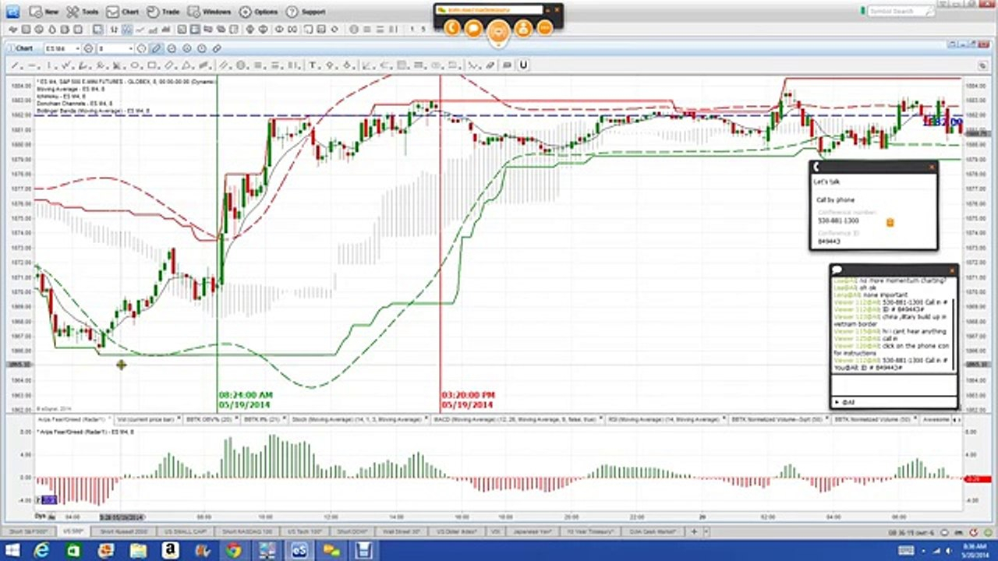Open the Chart menu
This screenshot has height=561, width=998.
122,12
